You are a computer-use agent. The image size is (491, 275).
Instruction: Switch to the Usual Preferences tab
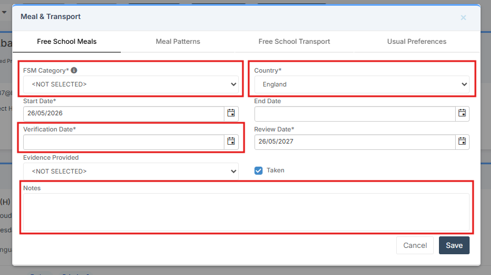pyautogui.click(x=417, y=42)
